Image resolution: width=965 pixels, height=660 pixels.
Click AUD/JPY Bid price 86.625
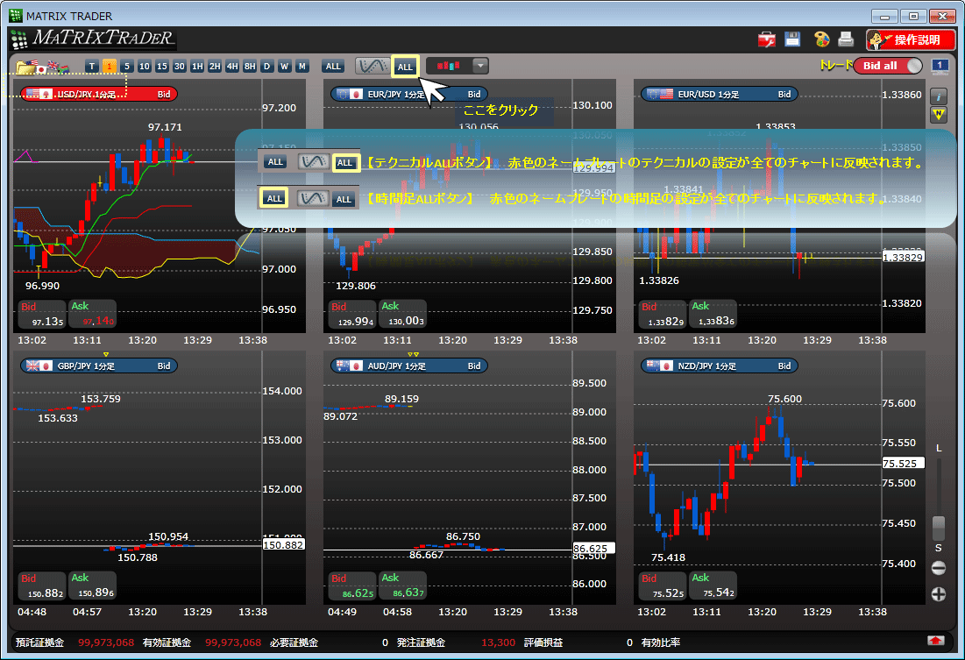[x=351, y=586]
